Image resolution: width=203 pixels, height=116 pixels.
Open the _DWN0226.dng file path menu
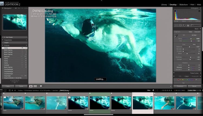pos(65,90)
